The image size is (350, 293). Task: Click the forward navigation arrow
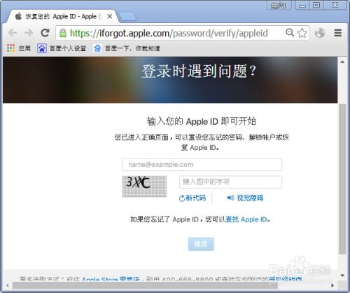click(29, 33)
